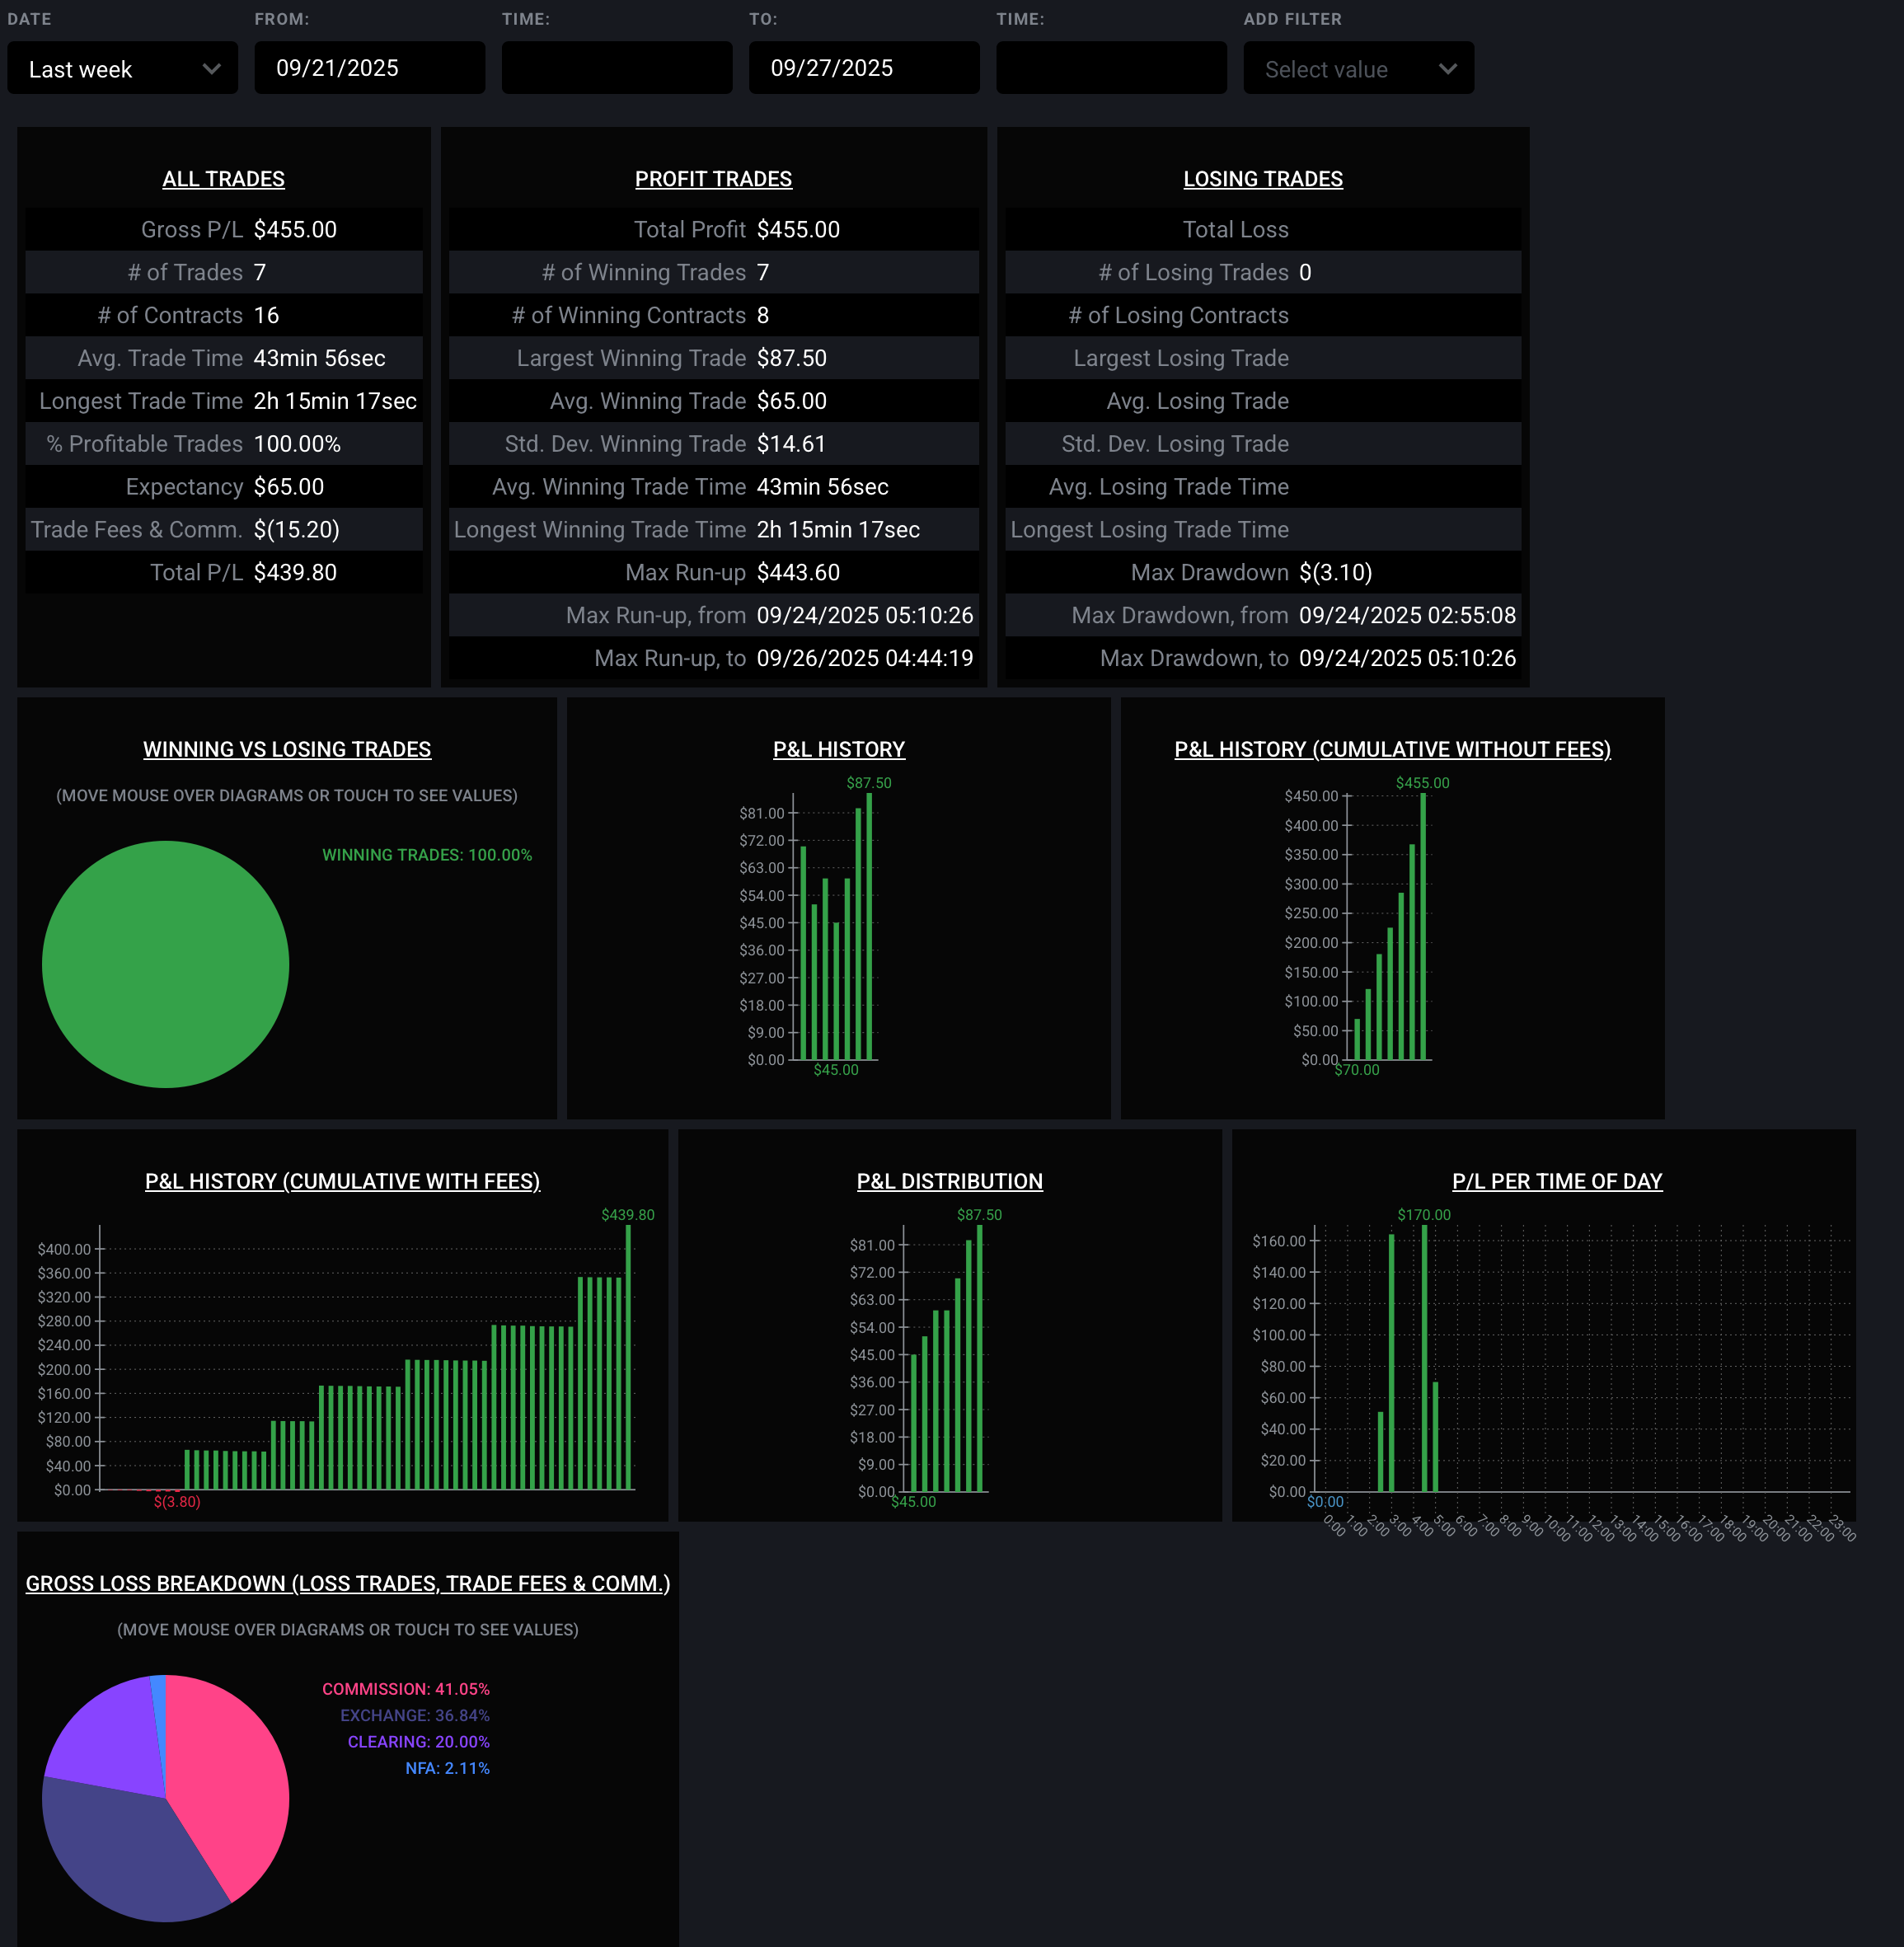
Task: Click the empty From time field
Action: [x=616, y=68]
